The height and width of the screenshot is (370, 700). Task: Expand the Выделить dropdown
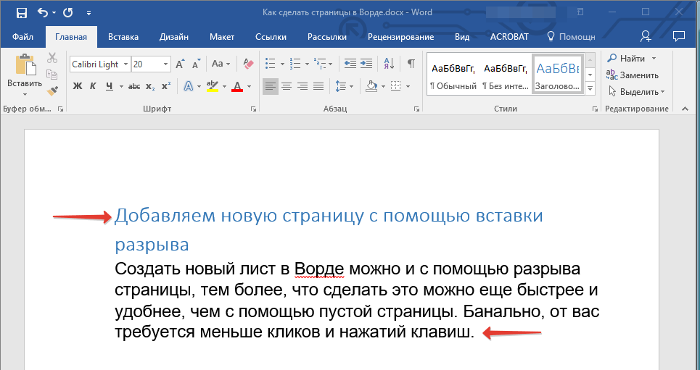pos(662,92)
